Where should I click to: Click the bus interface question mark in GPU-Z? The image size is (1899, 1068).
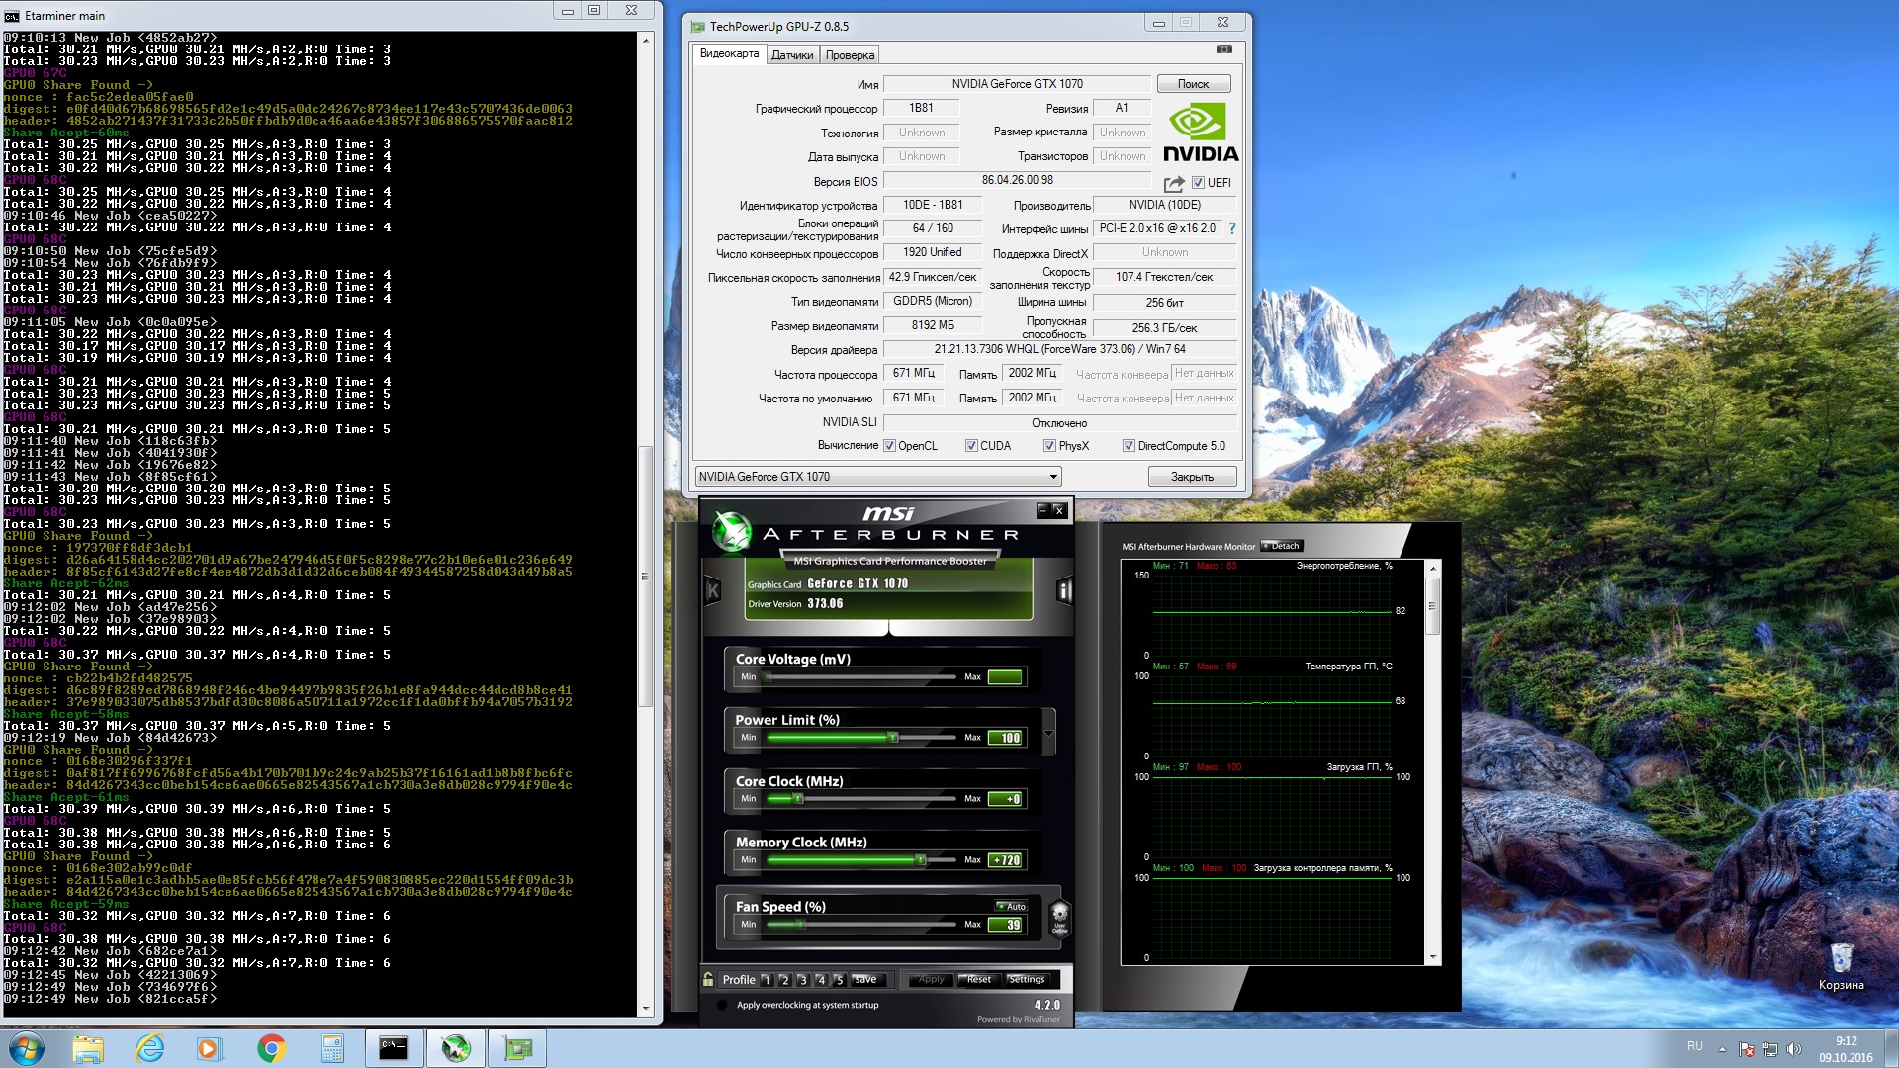[x=1231, y=228]
